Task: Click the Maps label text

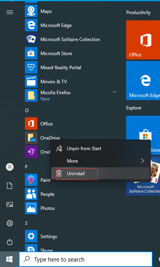Action: click(x=46, y=11)
